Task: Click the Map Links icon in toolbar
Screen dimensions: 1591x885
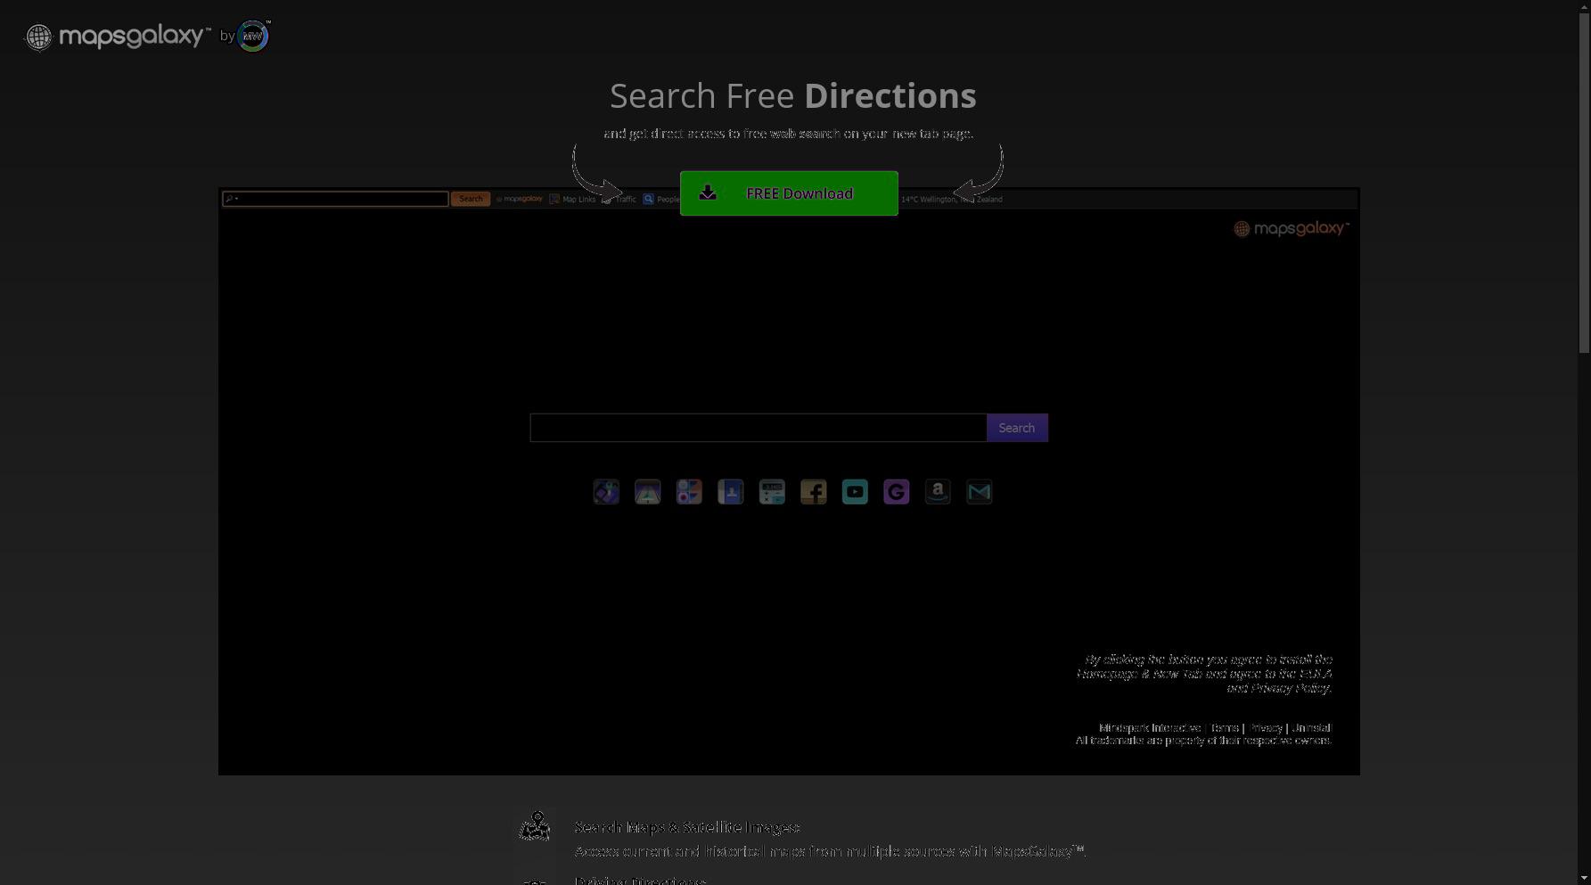Action: pyautogui.click(x=554, y=199)
